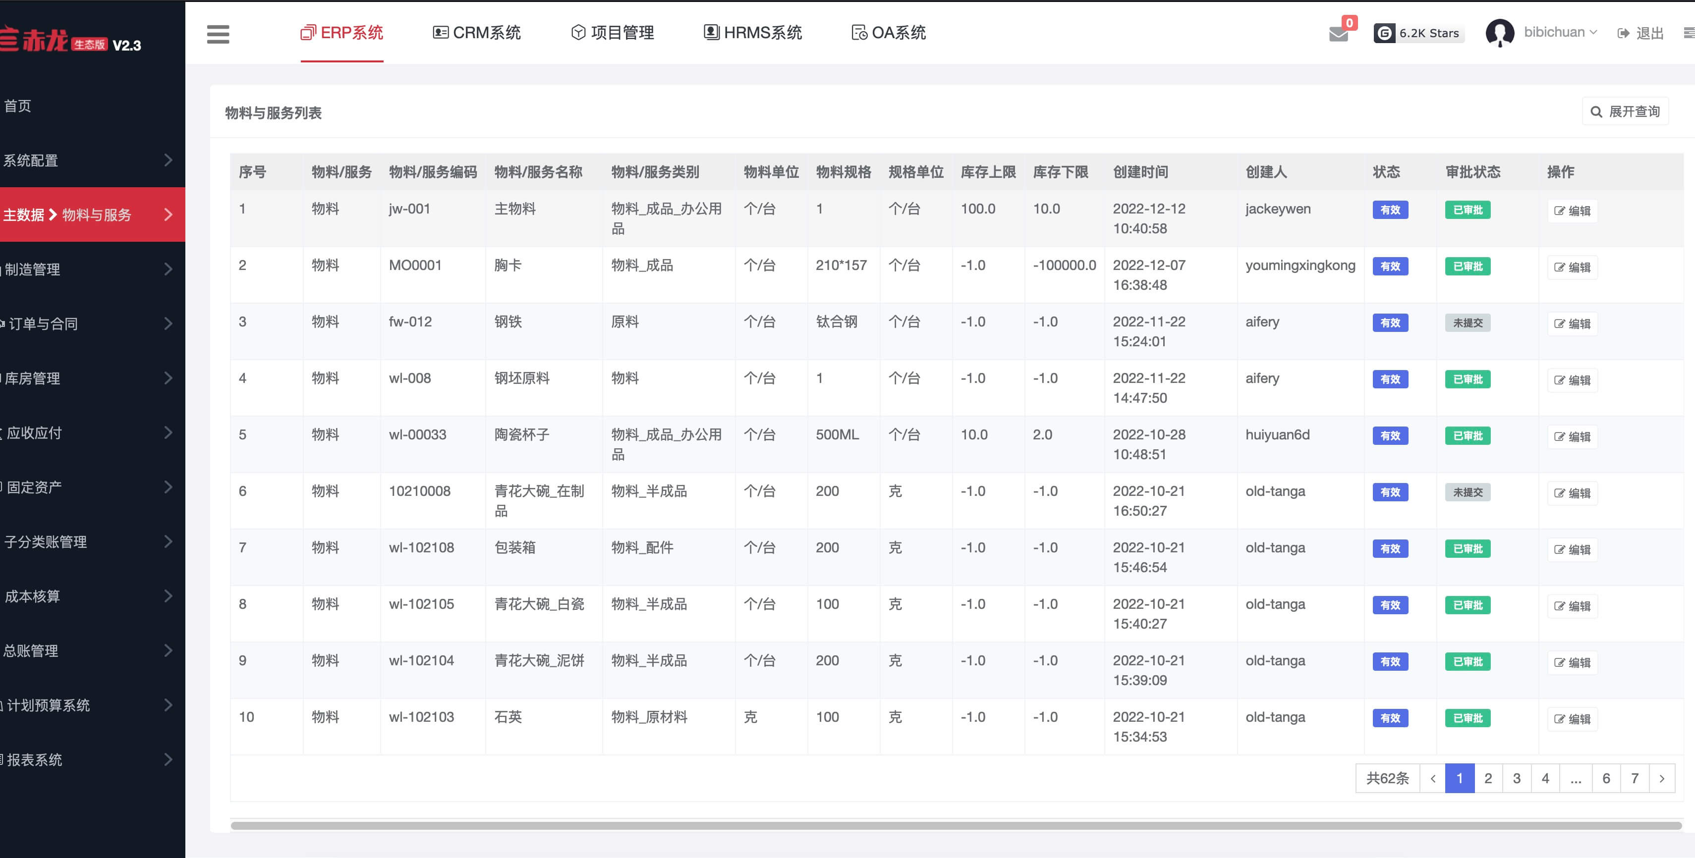This screenshot has width=1695, height=858.
Task: Click the 退出 logout icon
Action: [x=1623, y=34]
